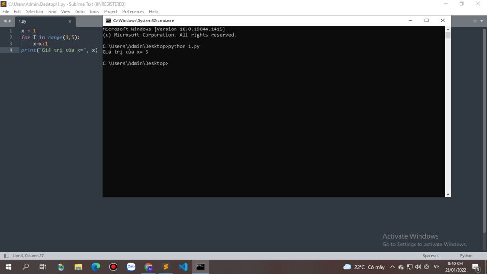
Task: Switch to Sublime Text on taskbar
Action: 166,267
